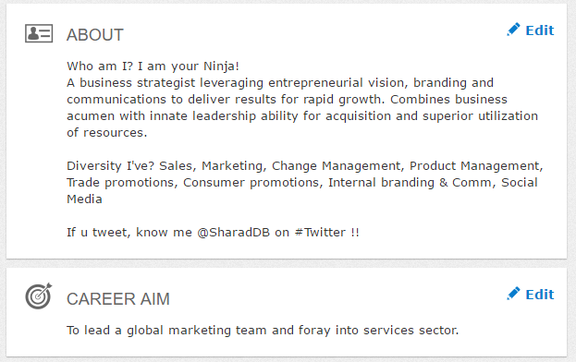
Task: Click 'Trade promotions' in the skills text
Action: click(120, 183)
